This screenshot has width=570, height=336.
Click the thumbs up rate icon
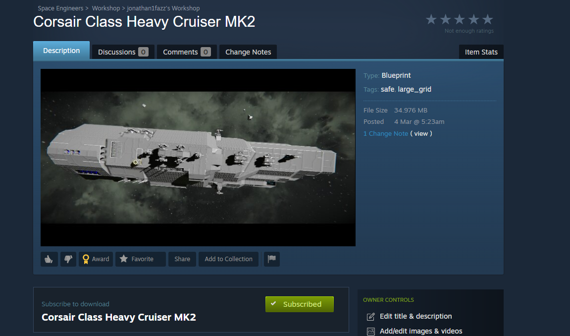(x=49, y=259)
